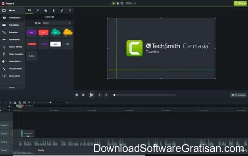This screenshot has width=248, height=156.
Task: Select the Pan hand tool
Action: (x=118, y=3)
